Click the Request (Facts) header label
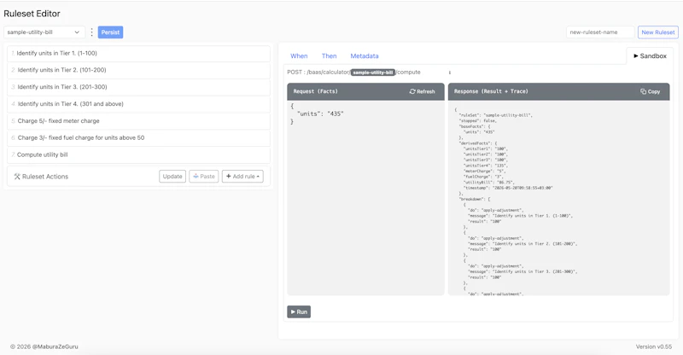 pyautogui.click(x=315, y=91)
